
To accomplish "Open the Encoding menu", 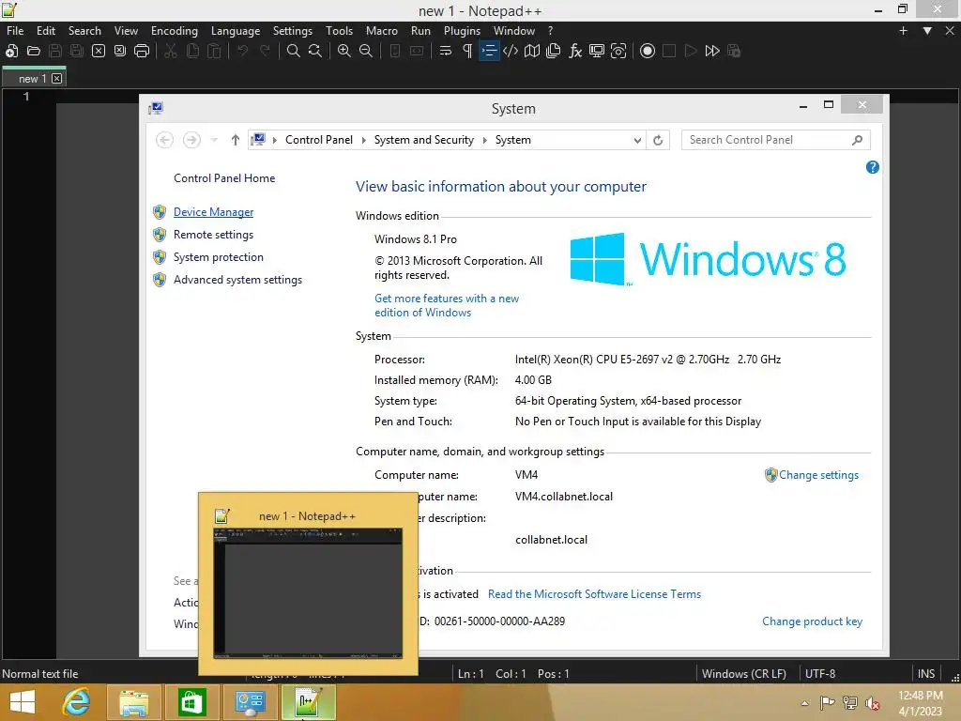I will (x=174, y=31).
